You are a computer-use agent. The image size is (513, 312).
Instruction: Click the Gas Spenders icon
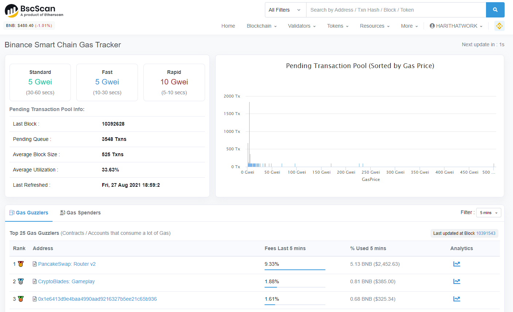(62, 213)
